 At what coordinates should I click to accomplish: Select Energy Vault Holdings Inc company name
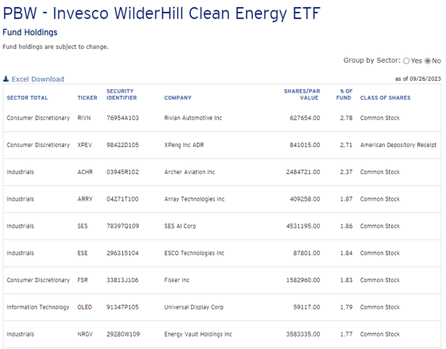click(198, 334)
